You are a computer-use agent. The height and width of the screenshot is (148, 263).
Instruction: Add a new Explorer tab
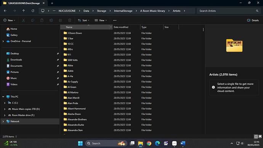(x=52, y=3)
